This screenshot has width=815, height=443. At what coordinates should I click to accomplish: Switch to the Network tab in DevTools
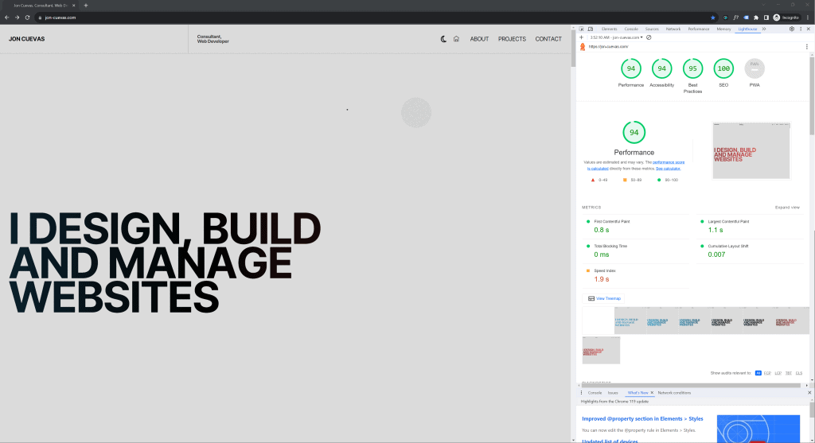(673, 29)
